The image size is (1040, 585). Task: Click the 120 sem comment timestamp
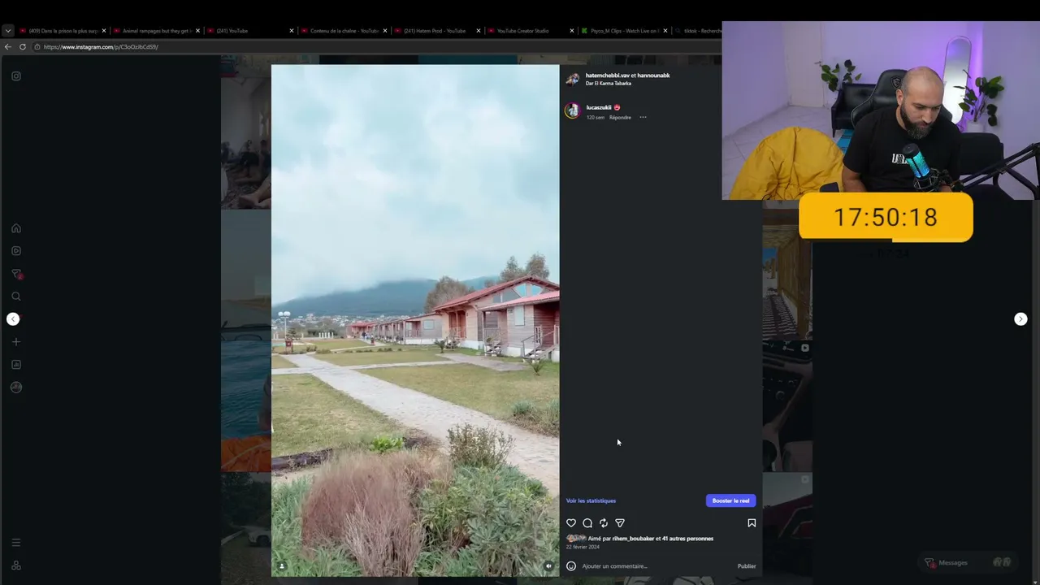[x=596, y=117]
